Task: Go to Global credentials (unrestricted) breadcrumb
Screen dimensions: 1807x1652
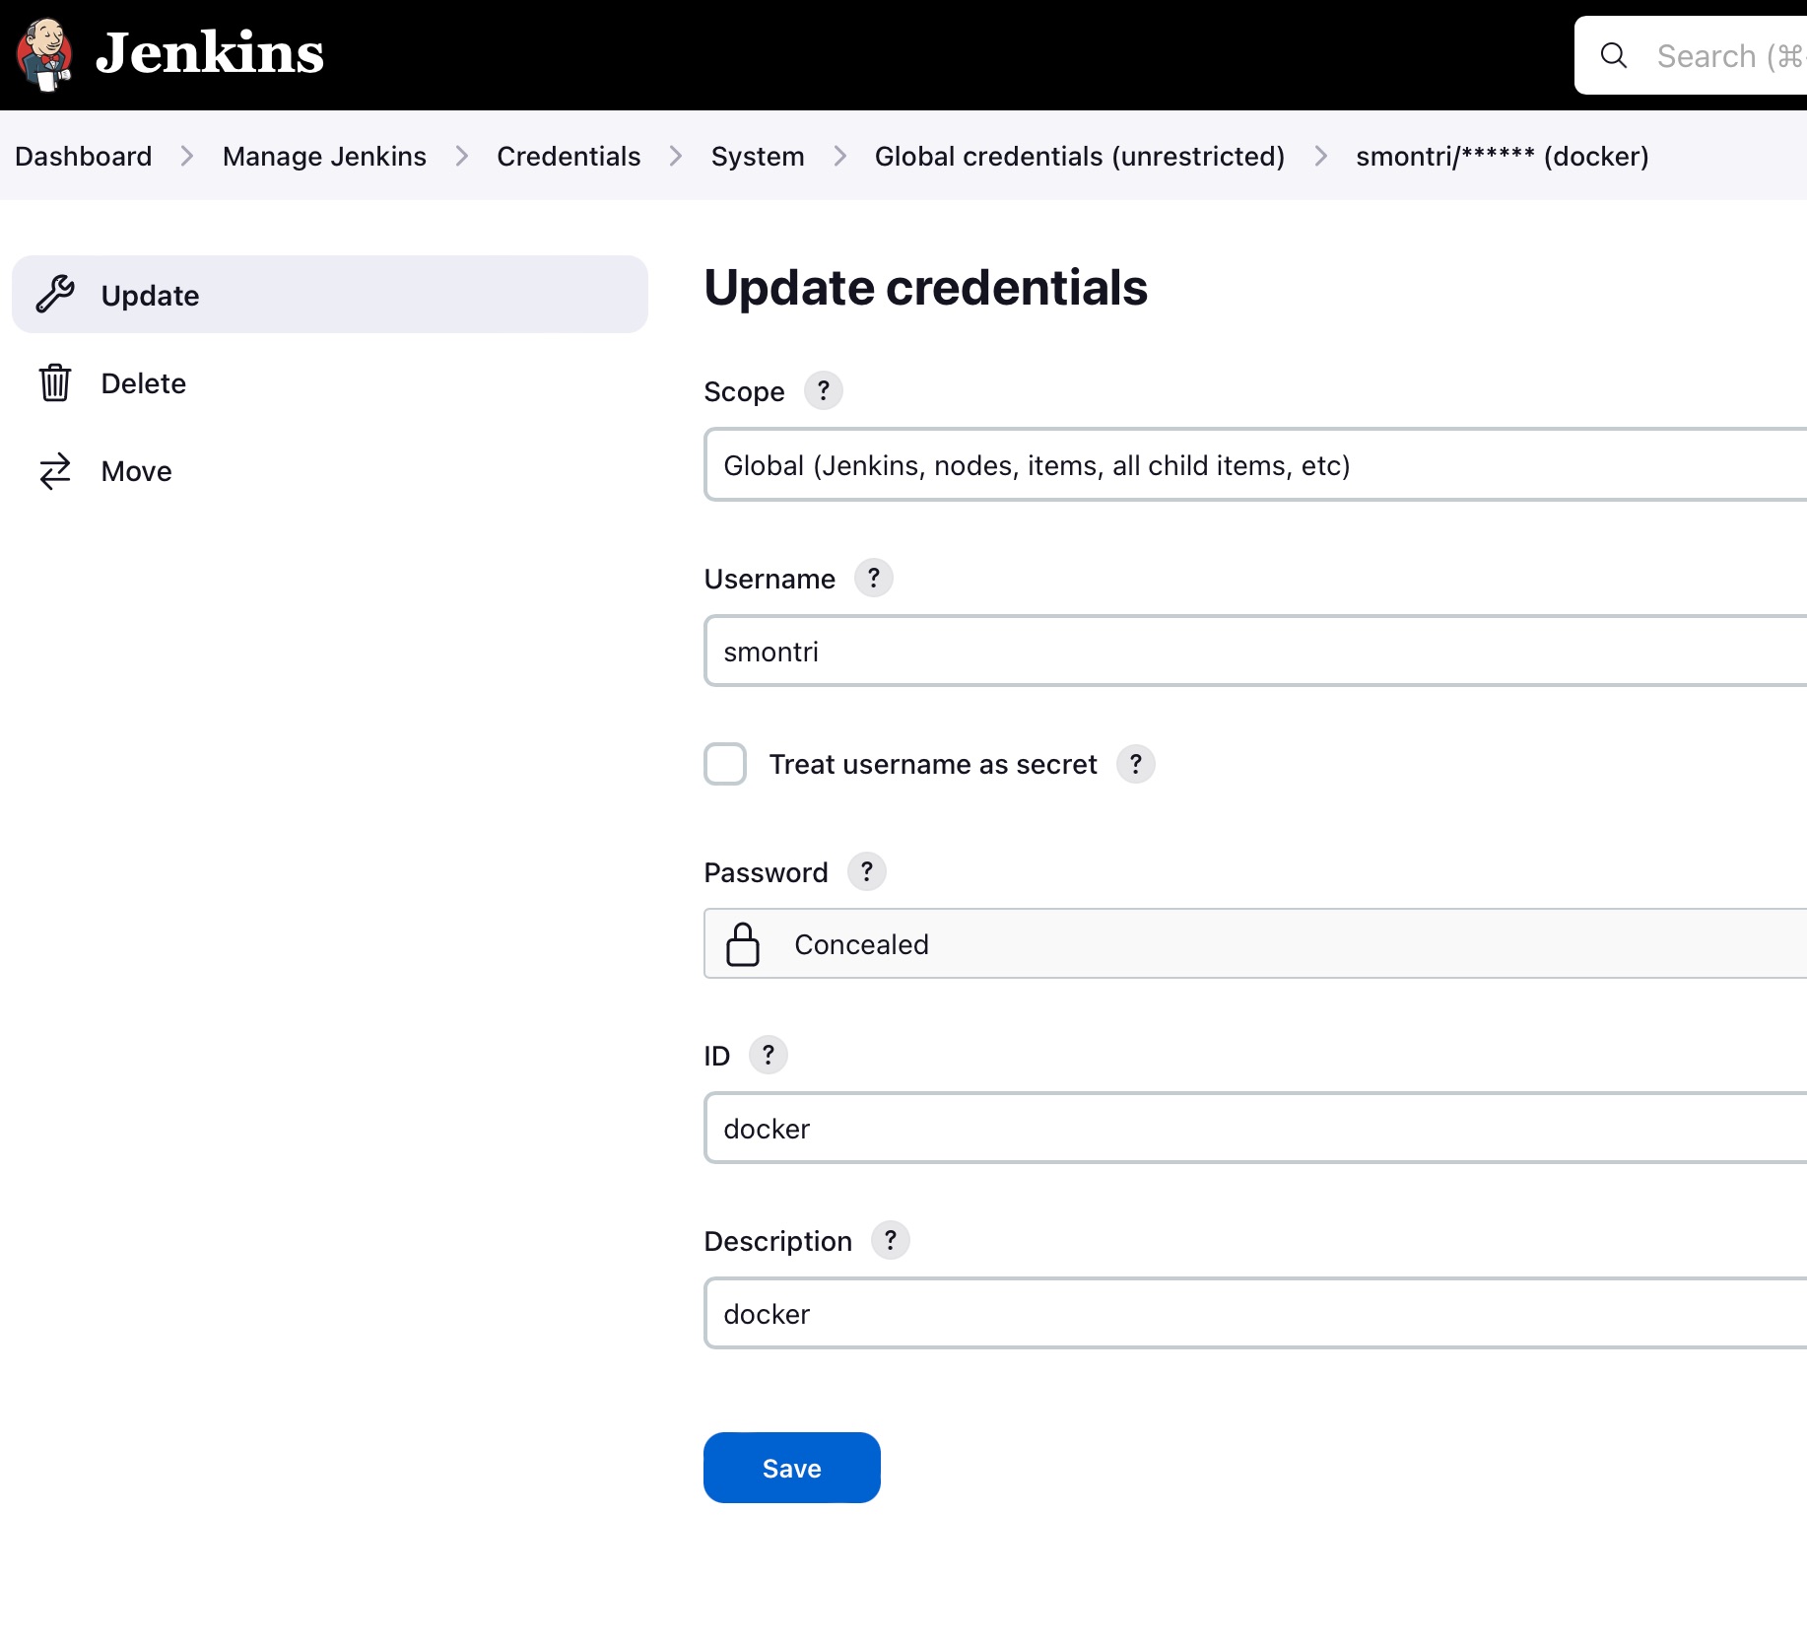Action: [1080, 156]
